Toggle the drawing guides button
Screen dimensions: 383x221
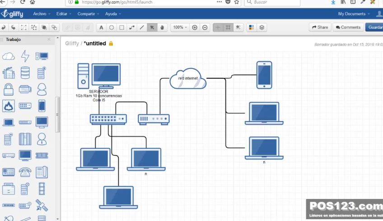218,27
